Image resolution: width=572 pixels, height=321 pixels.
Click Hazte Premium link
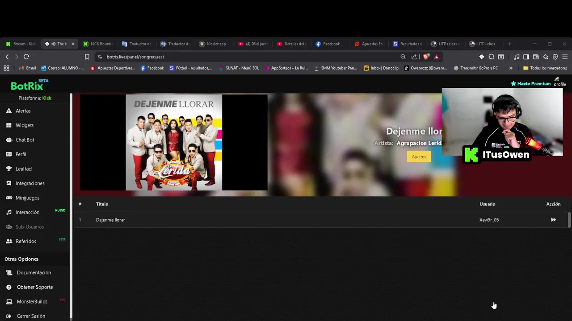coord(530,83)
